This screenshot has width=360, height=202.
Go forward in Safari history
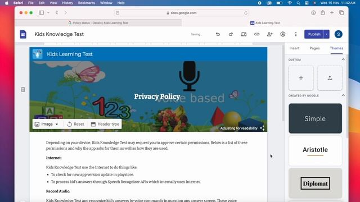[65, 13]
